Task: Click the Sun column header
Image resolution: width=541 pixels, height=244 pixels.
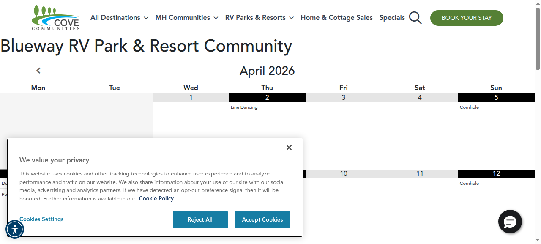Action: [x=496, y=88]
